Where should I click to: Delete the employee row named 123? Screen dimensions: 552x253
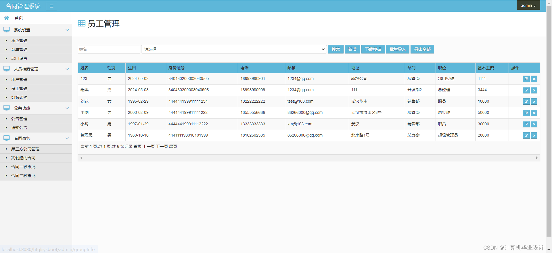[534, 79]
